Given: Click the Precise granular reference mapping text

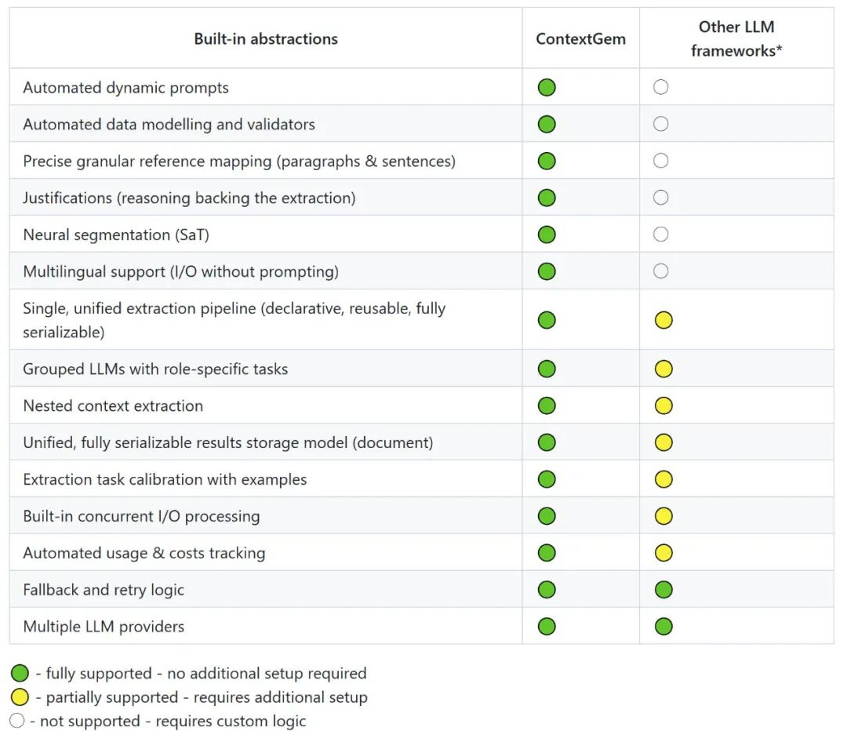Looking at the screenshot, I should point(239,161).
